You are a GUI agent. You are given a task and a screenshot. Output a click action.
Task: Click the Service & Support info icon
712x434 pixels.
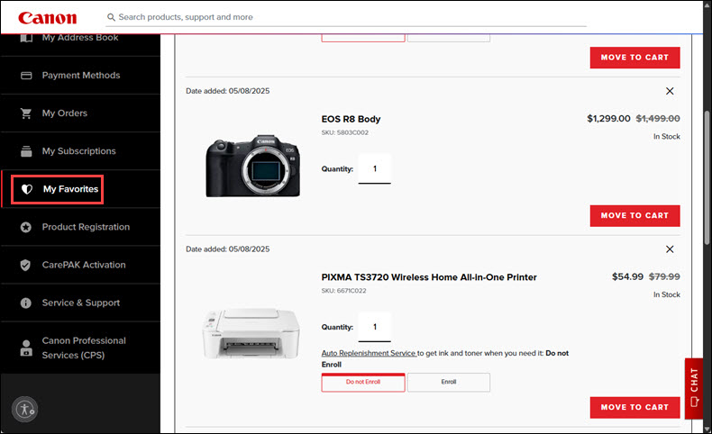pyautogui.click(x=26, y=303)
